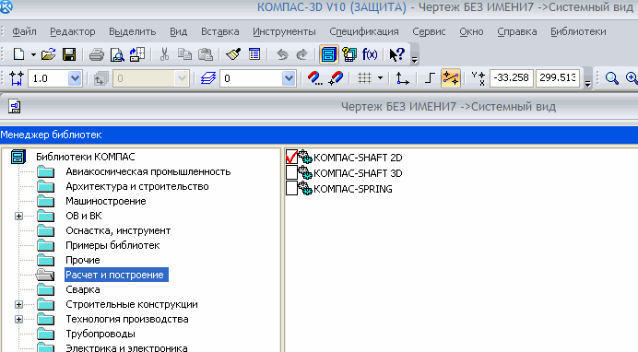
Task: Open the Сервис menu
Action: point(429,31)
